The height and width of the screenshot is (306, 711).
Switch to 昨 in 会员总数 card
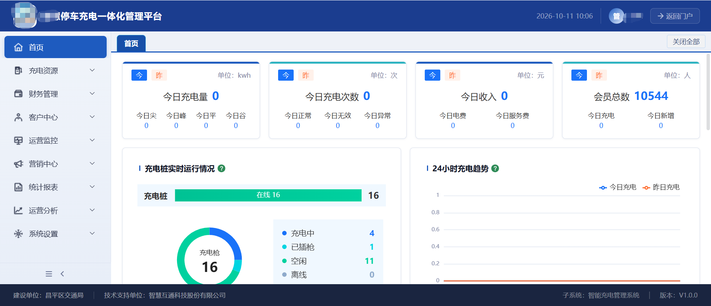pyautogui.click(x=599, y=75)
